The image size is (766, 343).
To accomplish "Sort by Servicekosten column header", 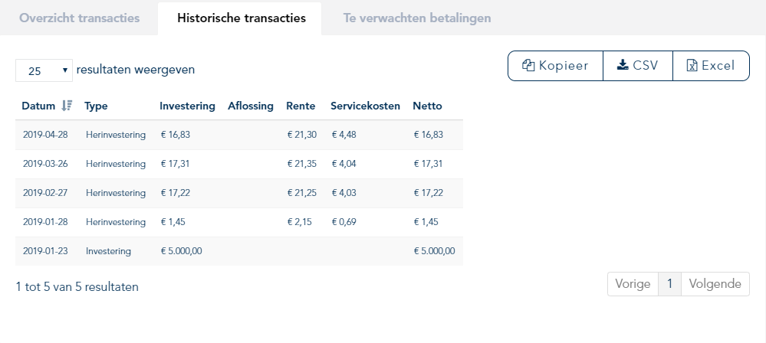I will (x=365, y=106).
